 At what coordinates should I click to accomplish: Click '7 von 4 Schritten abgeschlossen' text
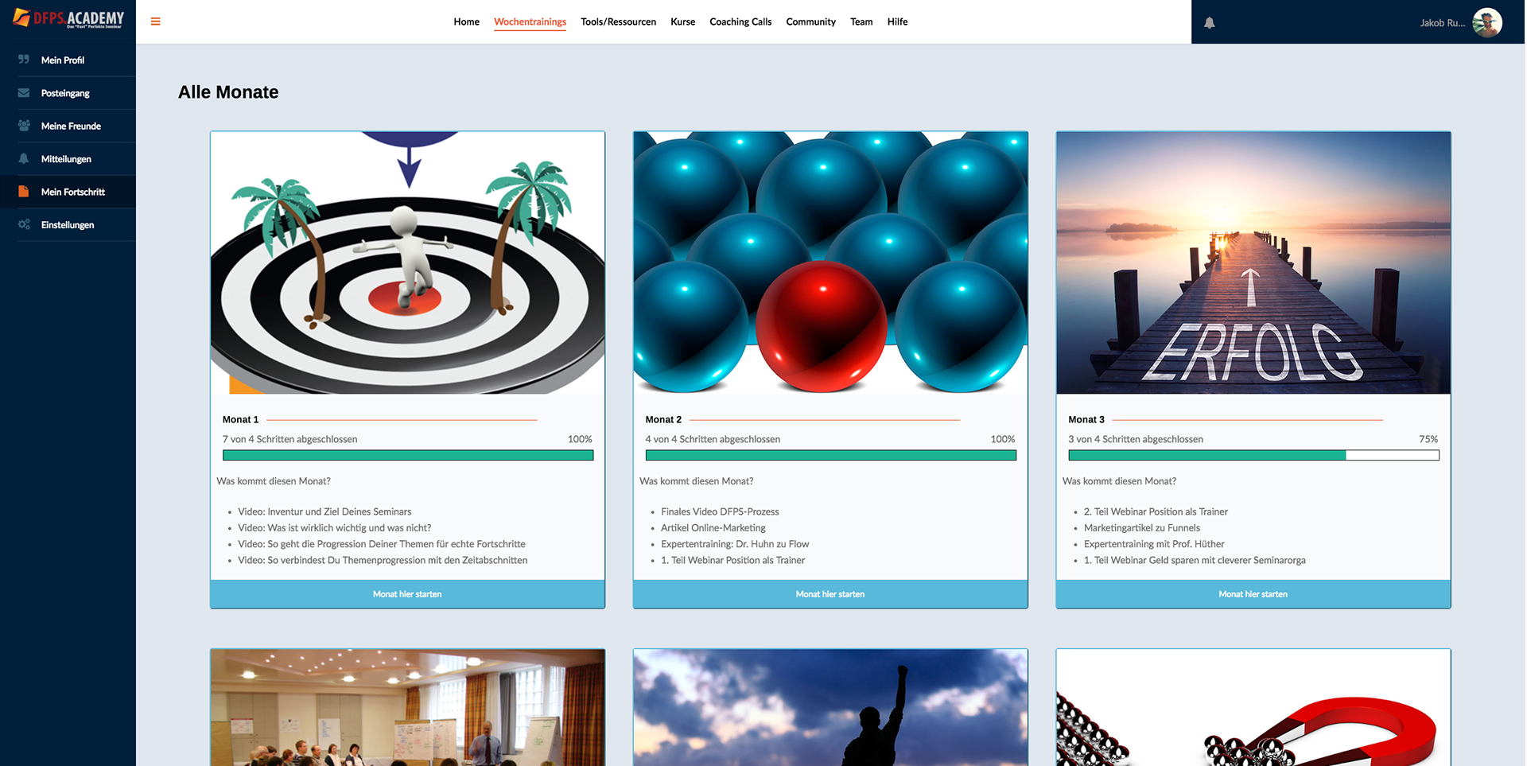click(289, 439)
